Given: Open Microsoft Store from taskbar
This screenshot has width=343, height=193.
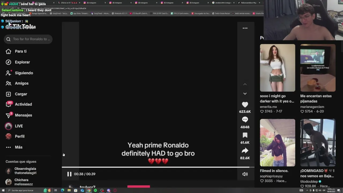Looking at the screenshot, I should (76, 190).
